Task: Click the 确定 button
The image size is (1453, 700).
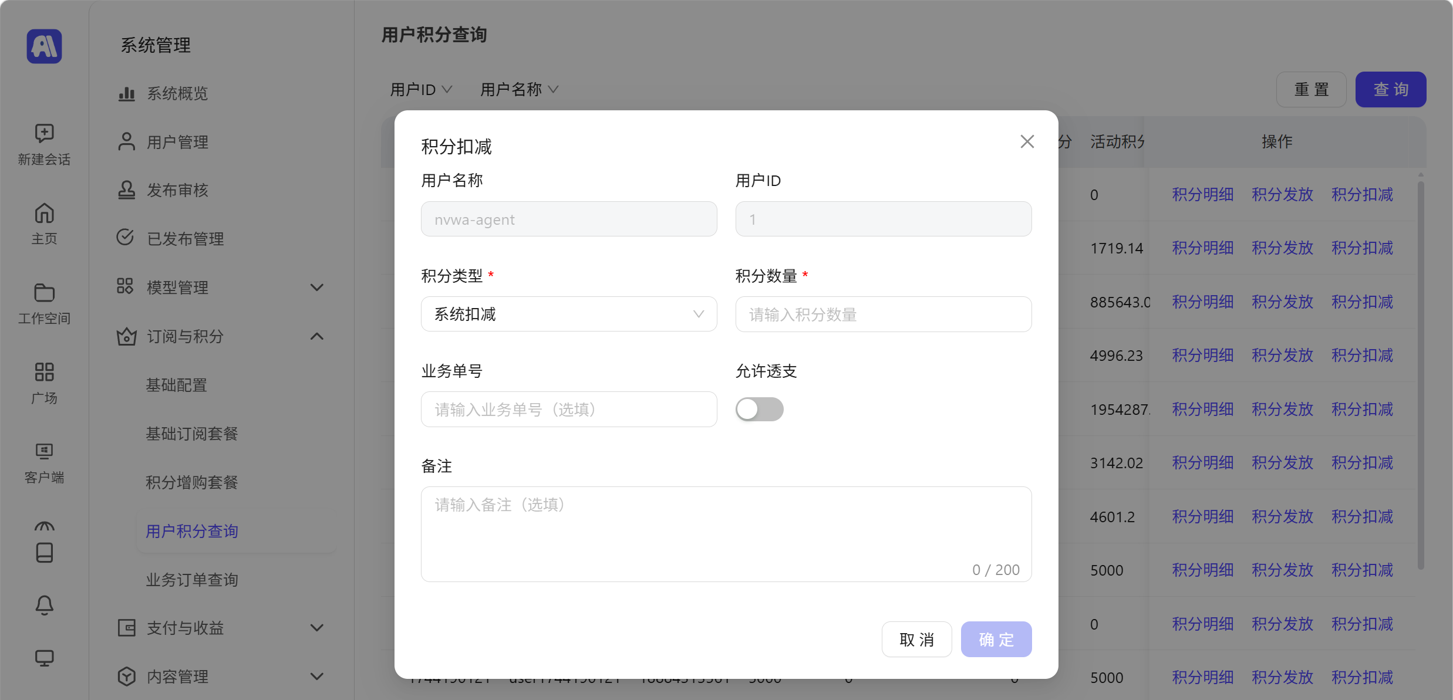Action: point(996,639)
